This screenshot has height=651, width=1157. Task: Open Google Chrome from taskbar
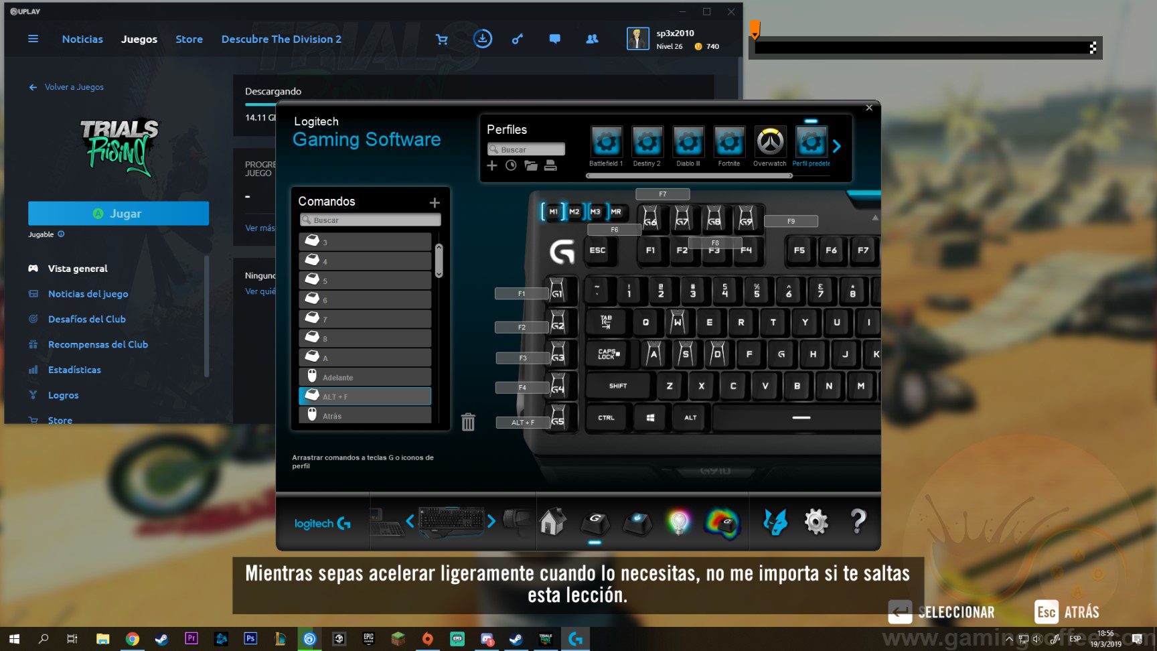(x=133, y=639)
